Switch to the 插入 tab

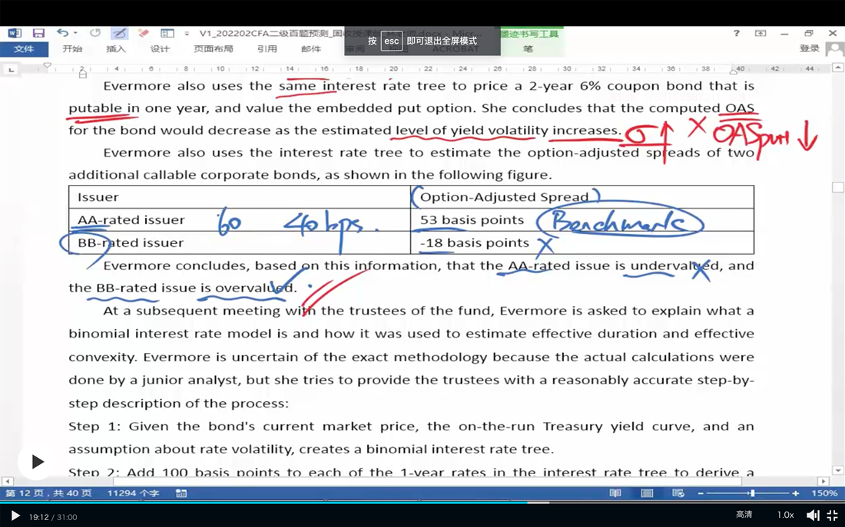pyautogui.click(x=116, y=49)
